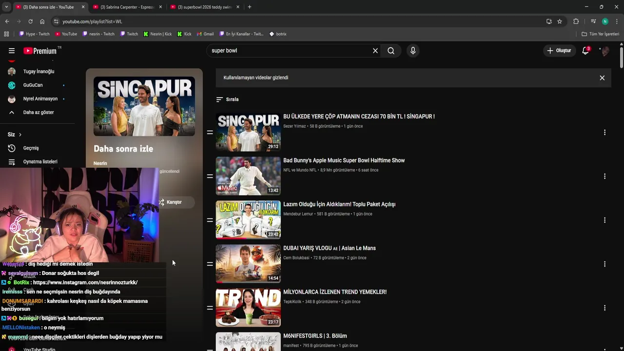Open Sezer Yılmaz channel link
624x351 pixels.
point(294,126)
